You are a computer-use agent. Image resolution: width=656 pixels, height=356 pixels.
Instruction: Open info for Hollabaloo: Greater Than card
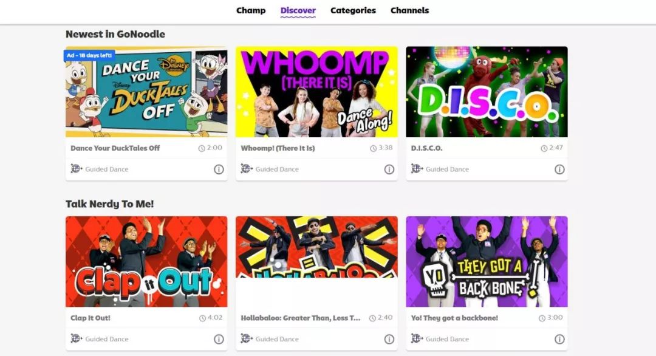pyautogui.click(x=389, y=339)
